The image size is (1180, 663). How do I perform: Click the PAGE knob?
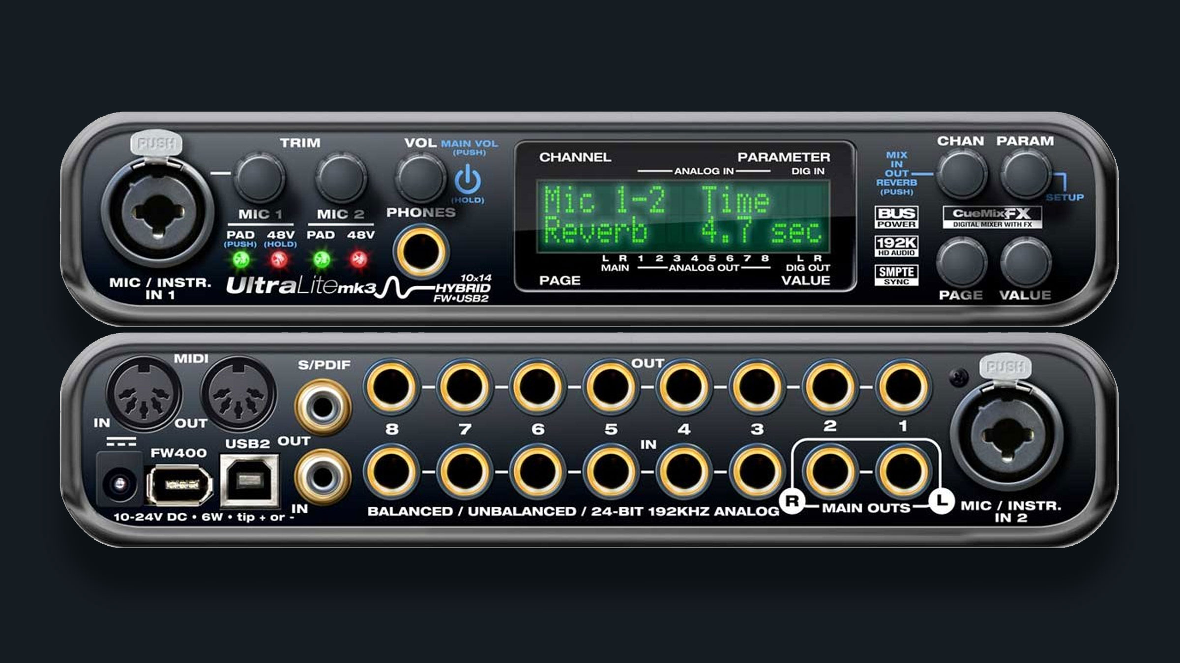[961, 263]
